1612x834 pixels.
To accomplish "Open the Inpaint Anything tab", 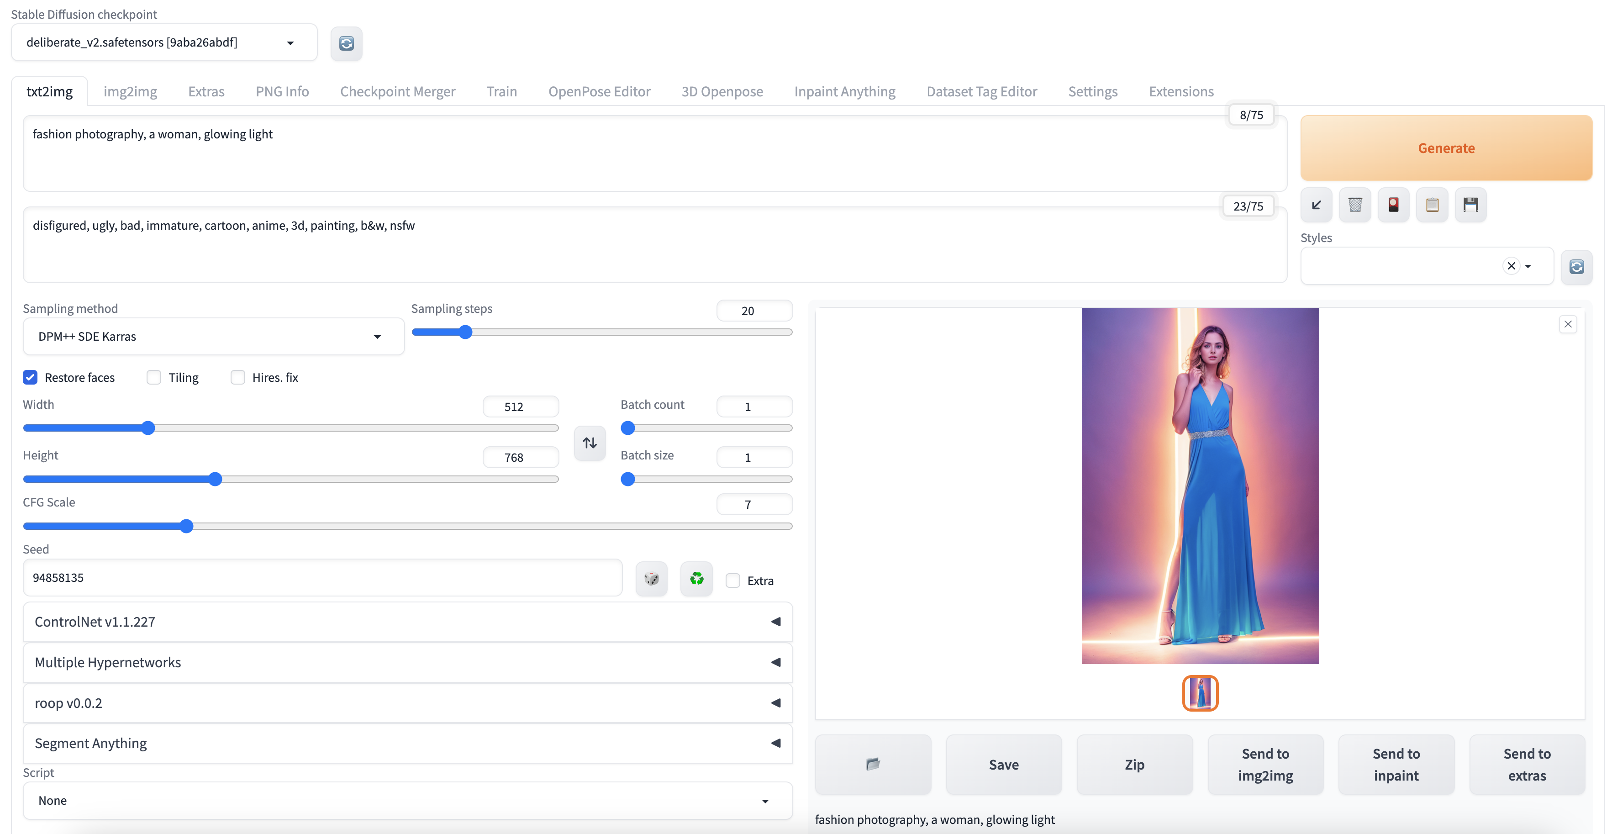I will [x=844, y=91].
